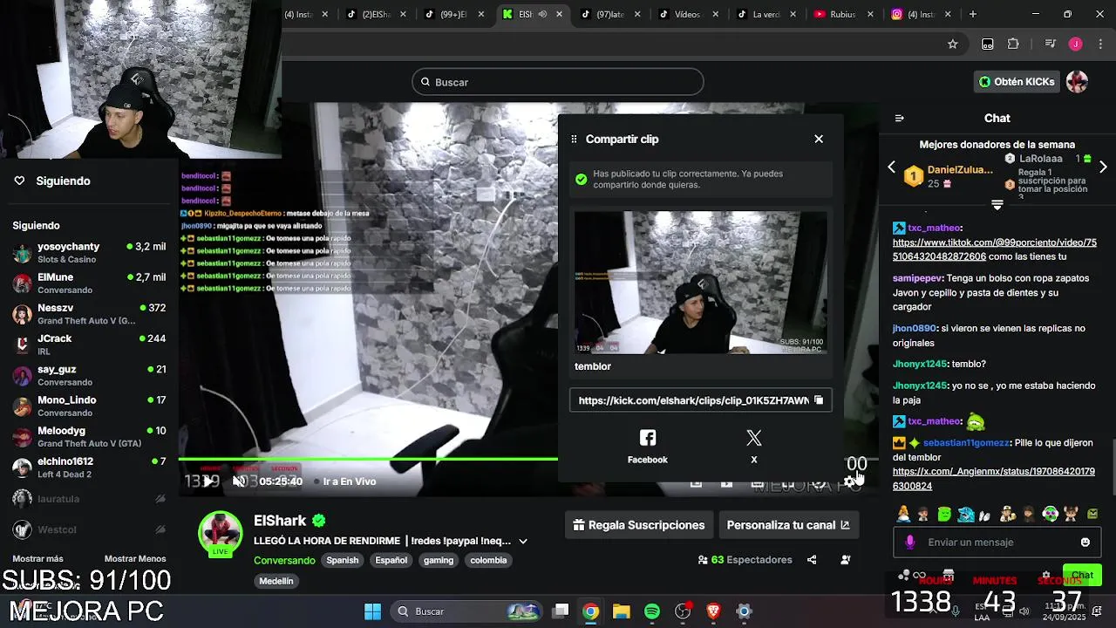
Task: Close the Compartir clip dialog
Action: [x=819, y=139]
